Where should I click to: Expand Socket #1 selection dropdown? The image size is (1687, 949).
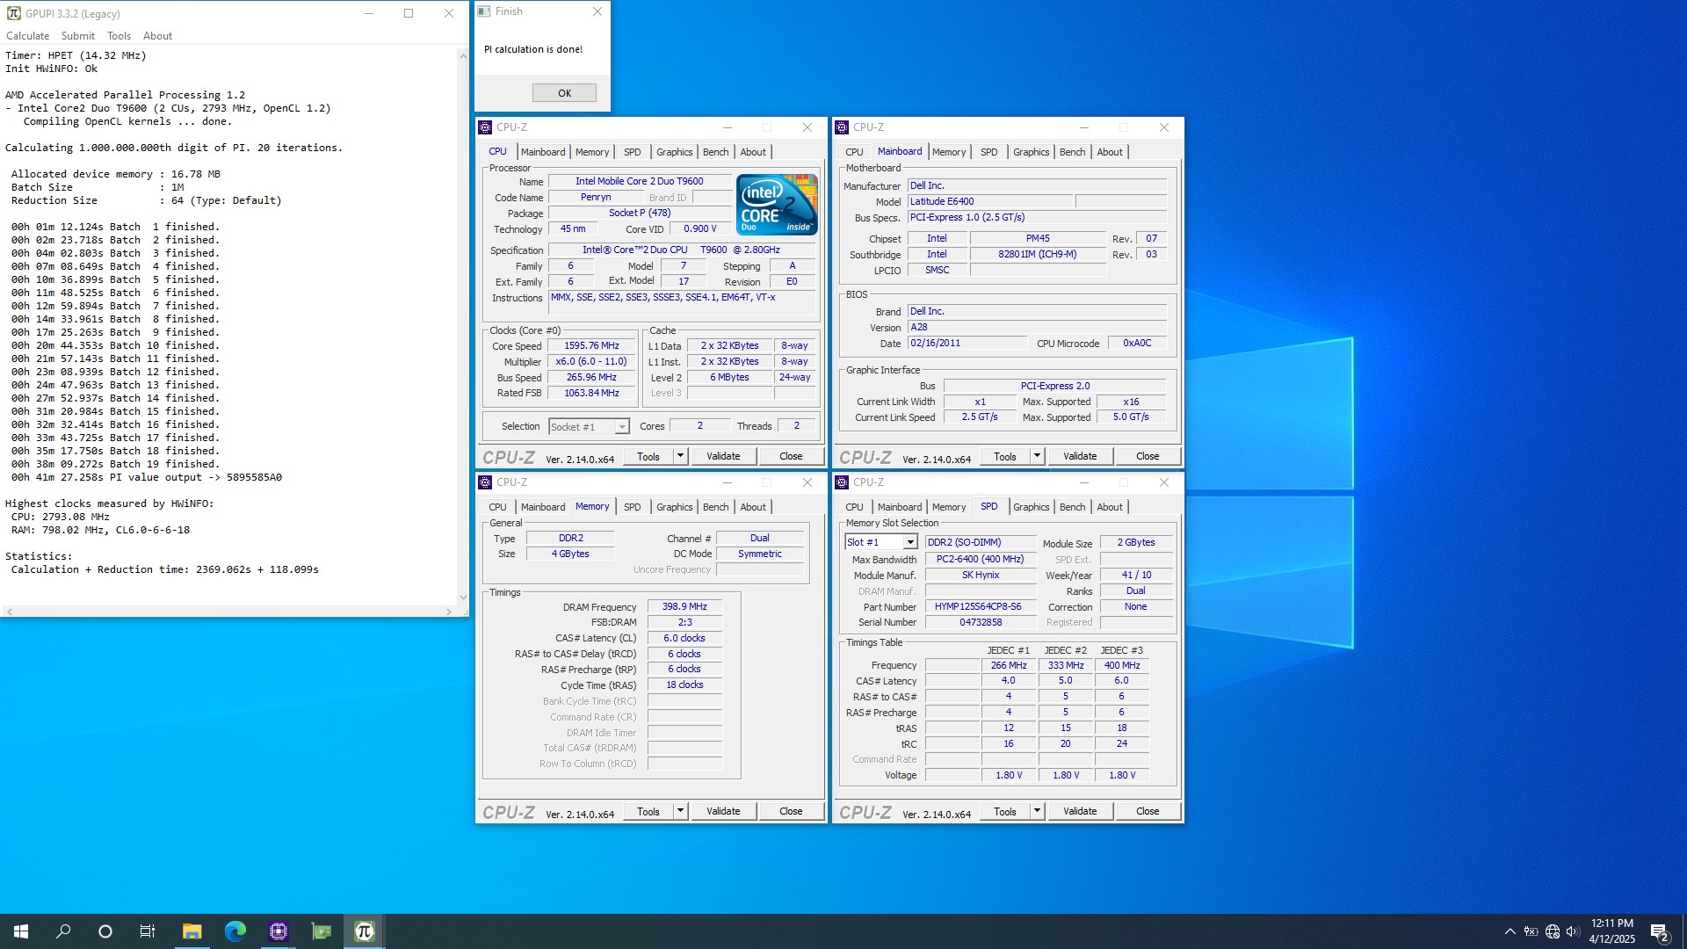coord(622,427)
